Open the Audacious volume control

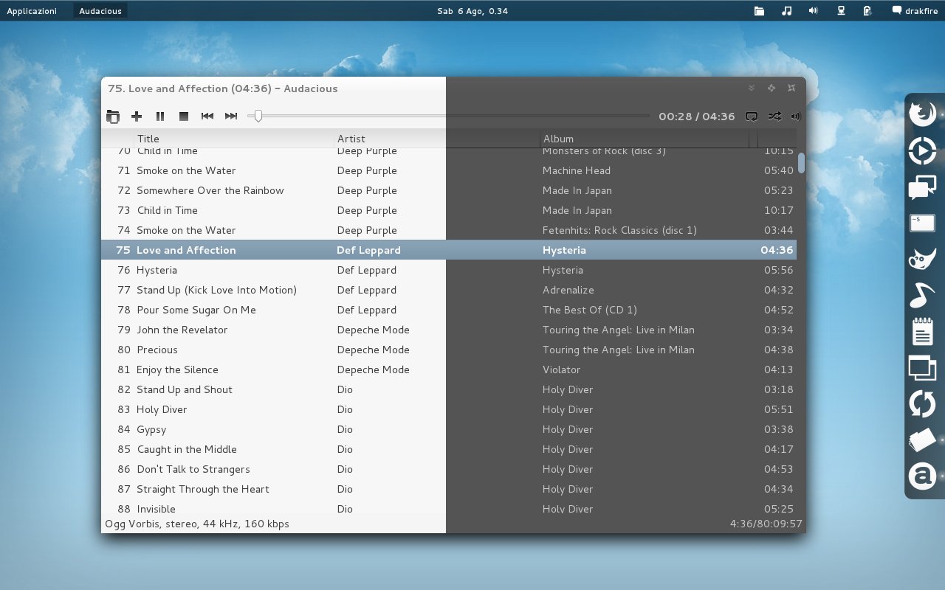[796, 116]
